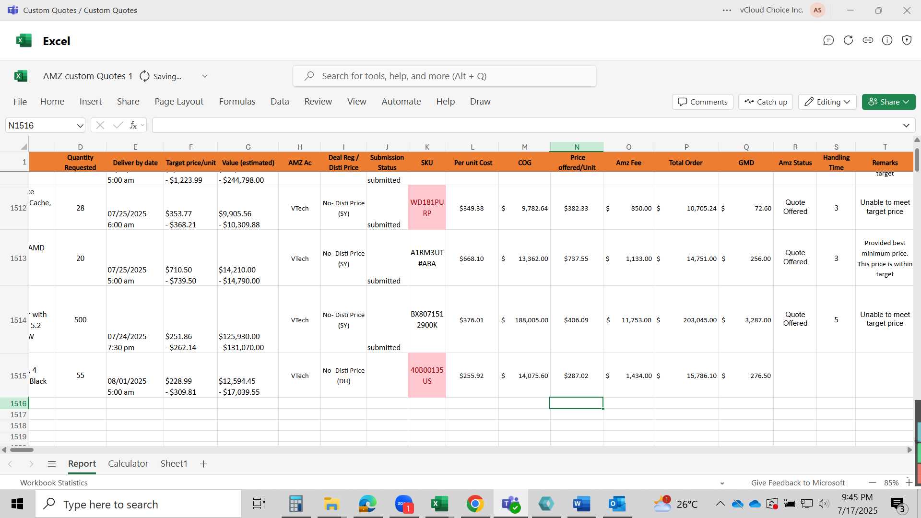Open Teams more options ellipsis

point(727,10)
